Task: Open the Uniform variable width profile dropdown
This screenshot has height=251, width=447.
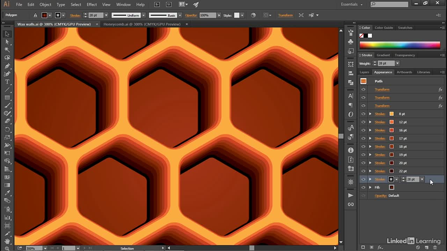Action: (x=143, y=15)
